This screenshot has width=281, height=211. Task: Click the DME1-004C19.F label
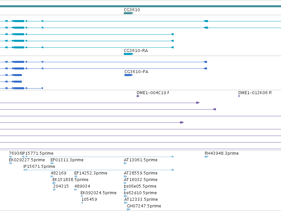[153, 93]
